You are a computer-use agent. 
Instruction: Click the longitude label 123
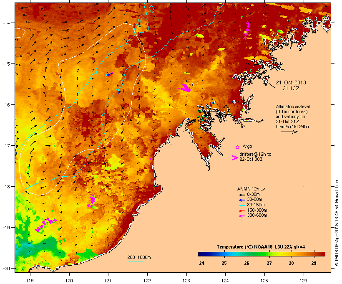[186, 281]
